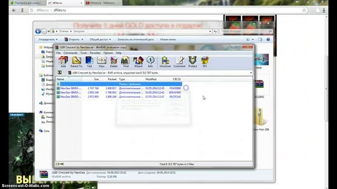Click the Test archive icon

tap(90, 62)
